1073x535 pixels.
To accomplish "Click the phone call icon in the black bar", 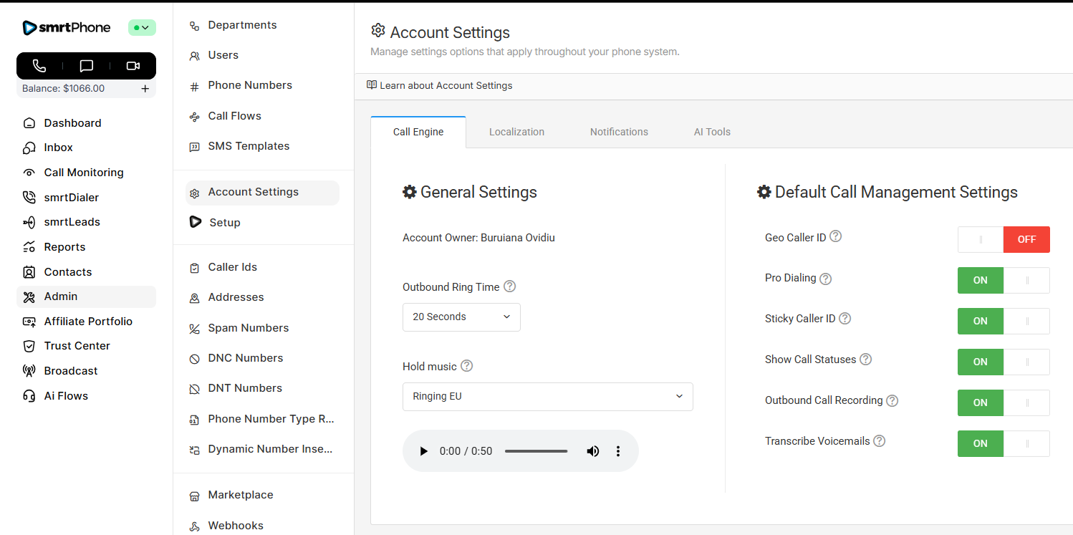I will pyautogui.click(x=39, y=66).
